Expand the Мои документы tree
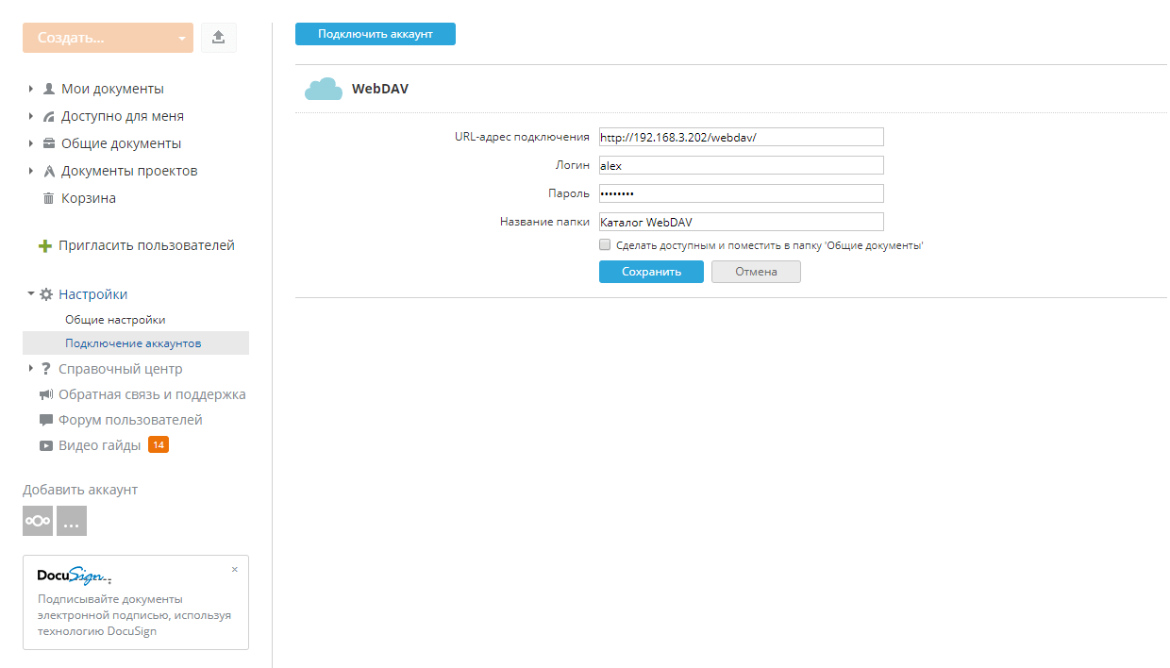1170x668 pixels. 31,89
